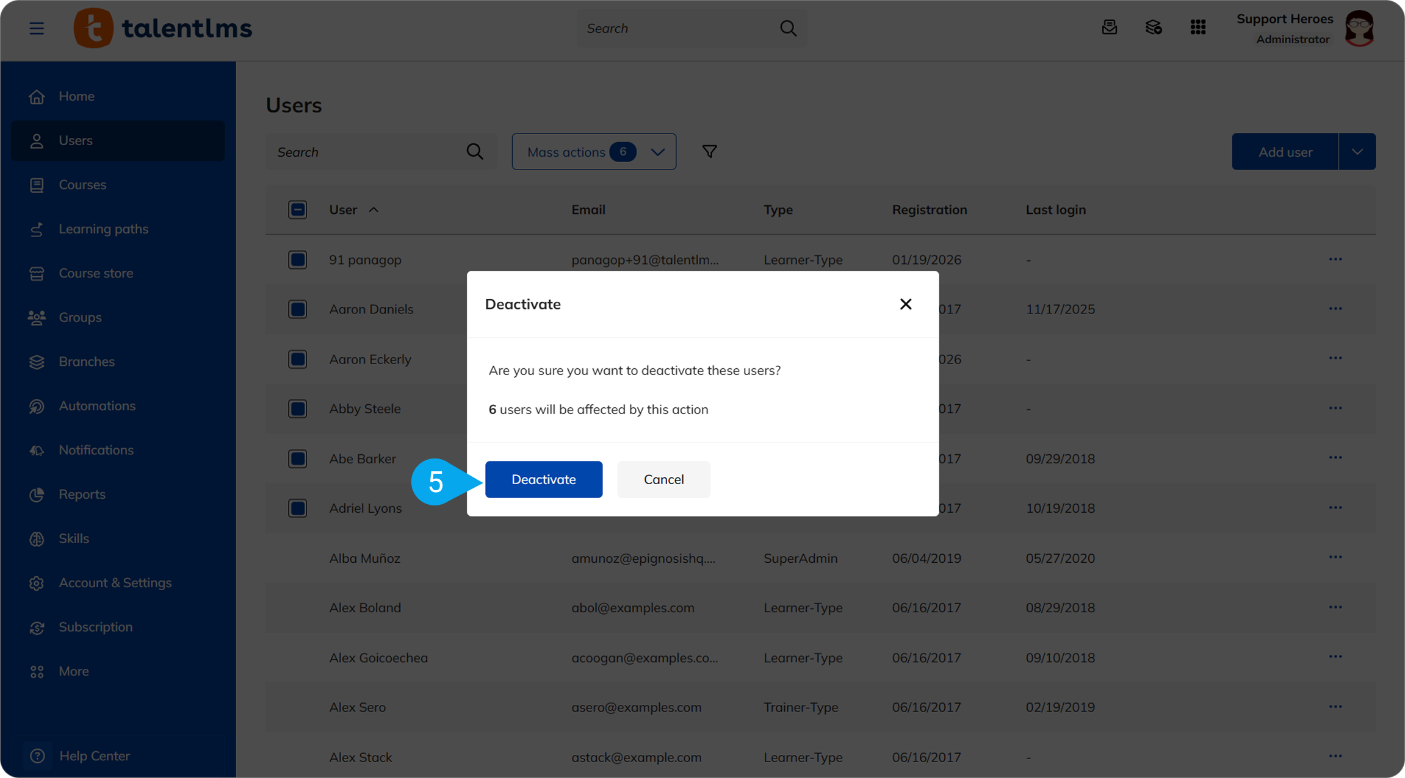1405x778 pixels.
Task: Uncheck the 91 panagop checkbox
Action: click(297, 260)
